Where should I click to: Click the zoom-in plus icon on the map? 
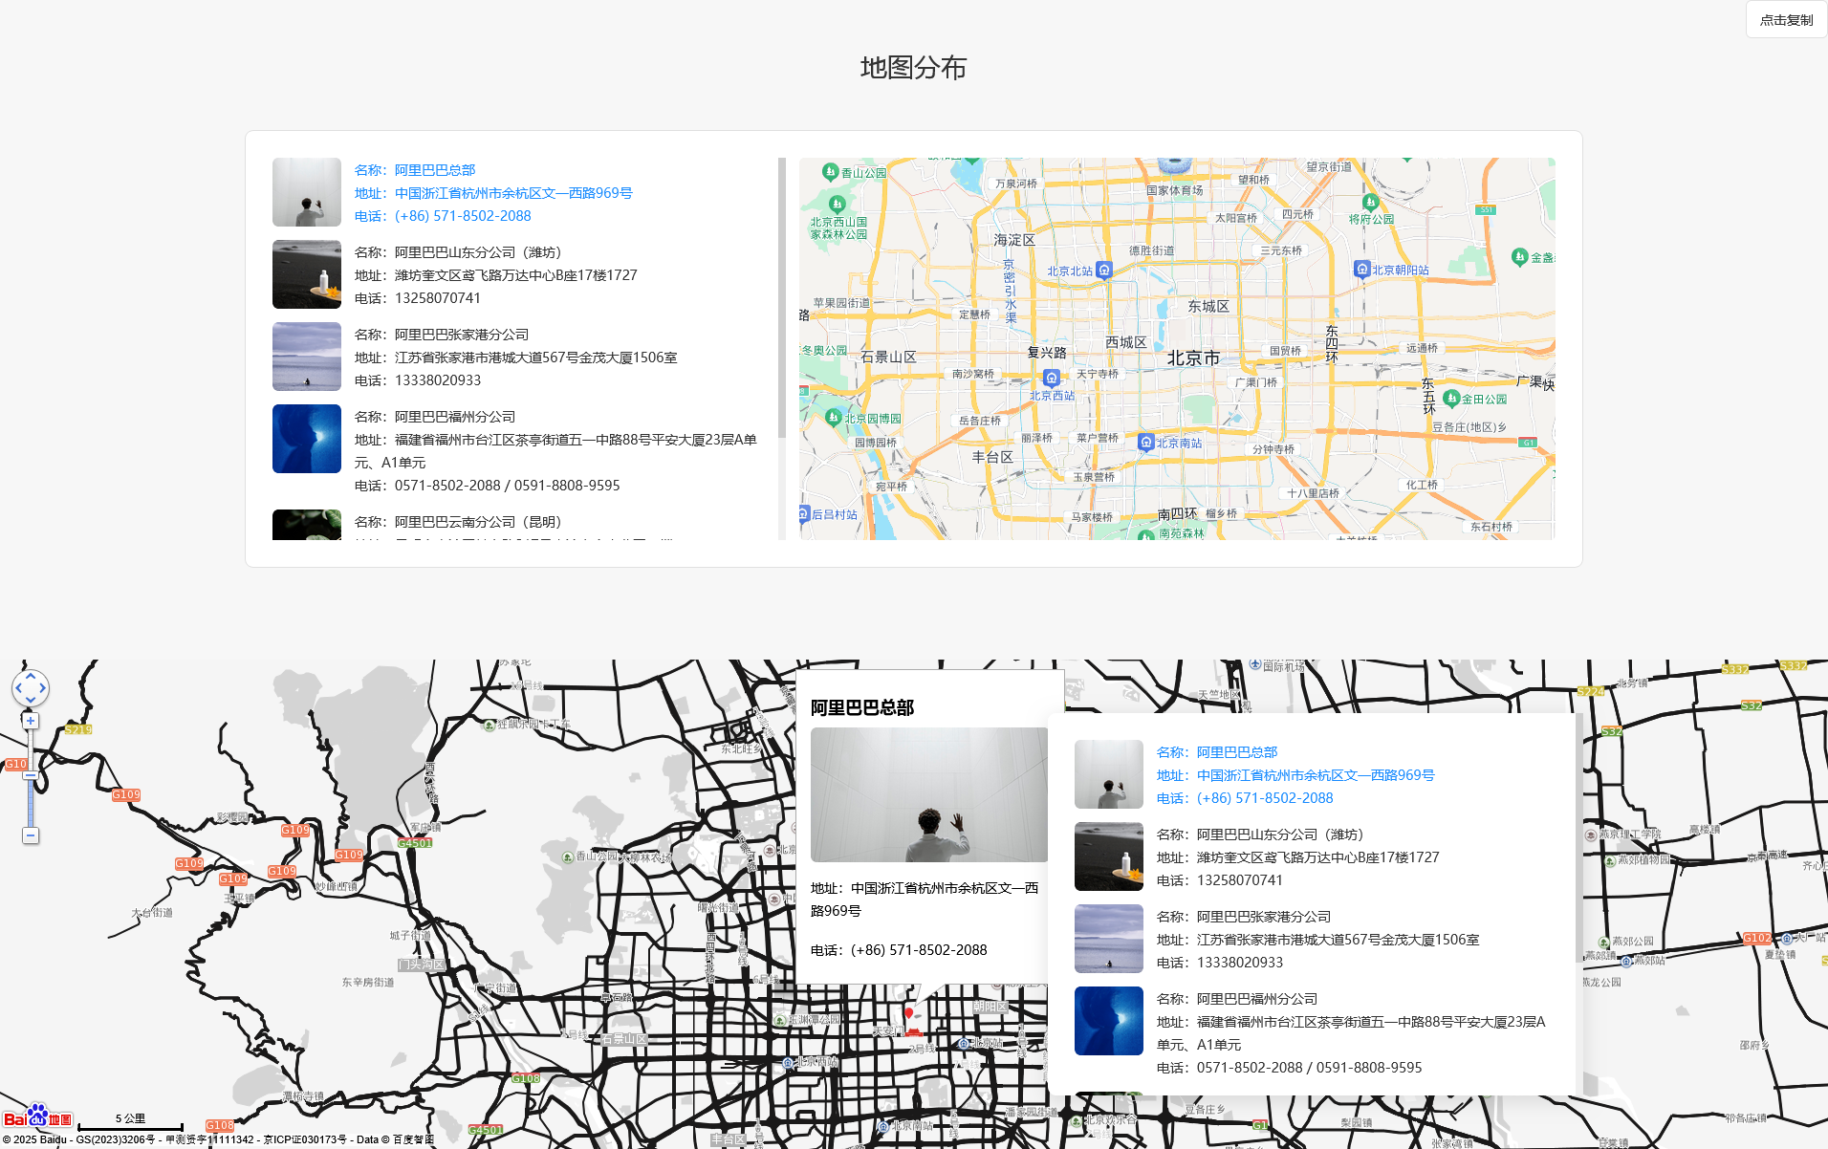[31, 720]
